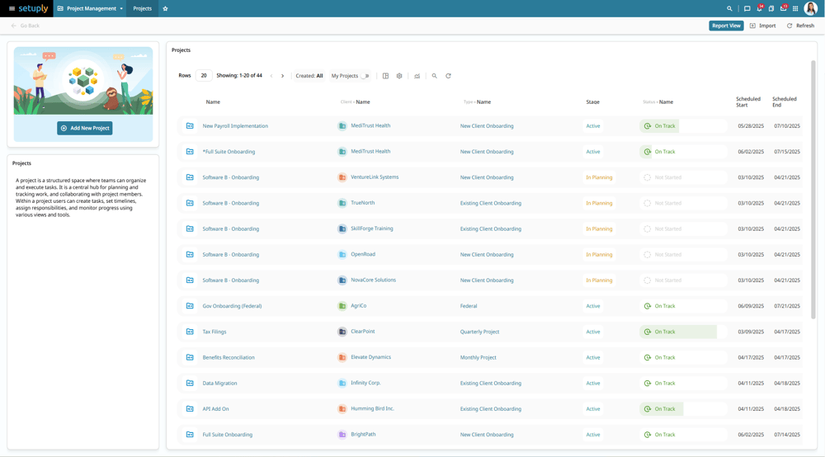Screen dimensions: 825x457
Task: Click On Track progress bar for Tax Filings
Action: [683, 332]
